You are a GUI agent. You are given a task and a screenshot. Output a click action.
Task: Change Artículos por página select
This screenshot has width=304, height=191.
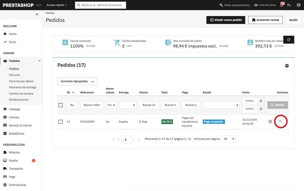[229, 139]
